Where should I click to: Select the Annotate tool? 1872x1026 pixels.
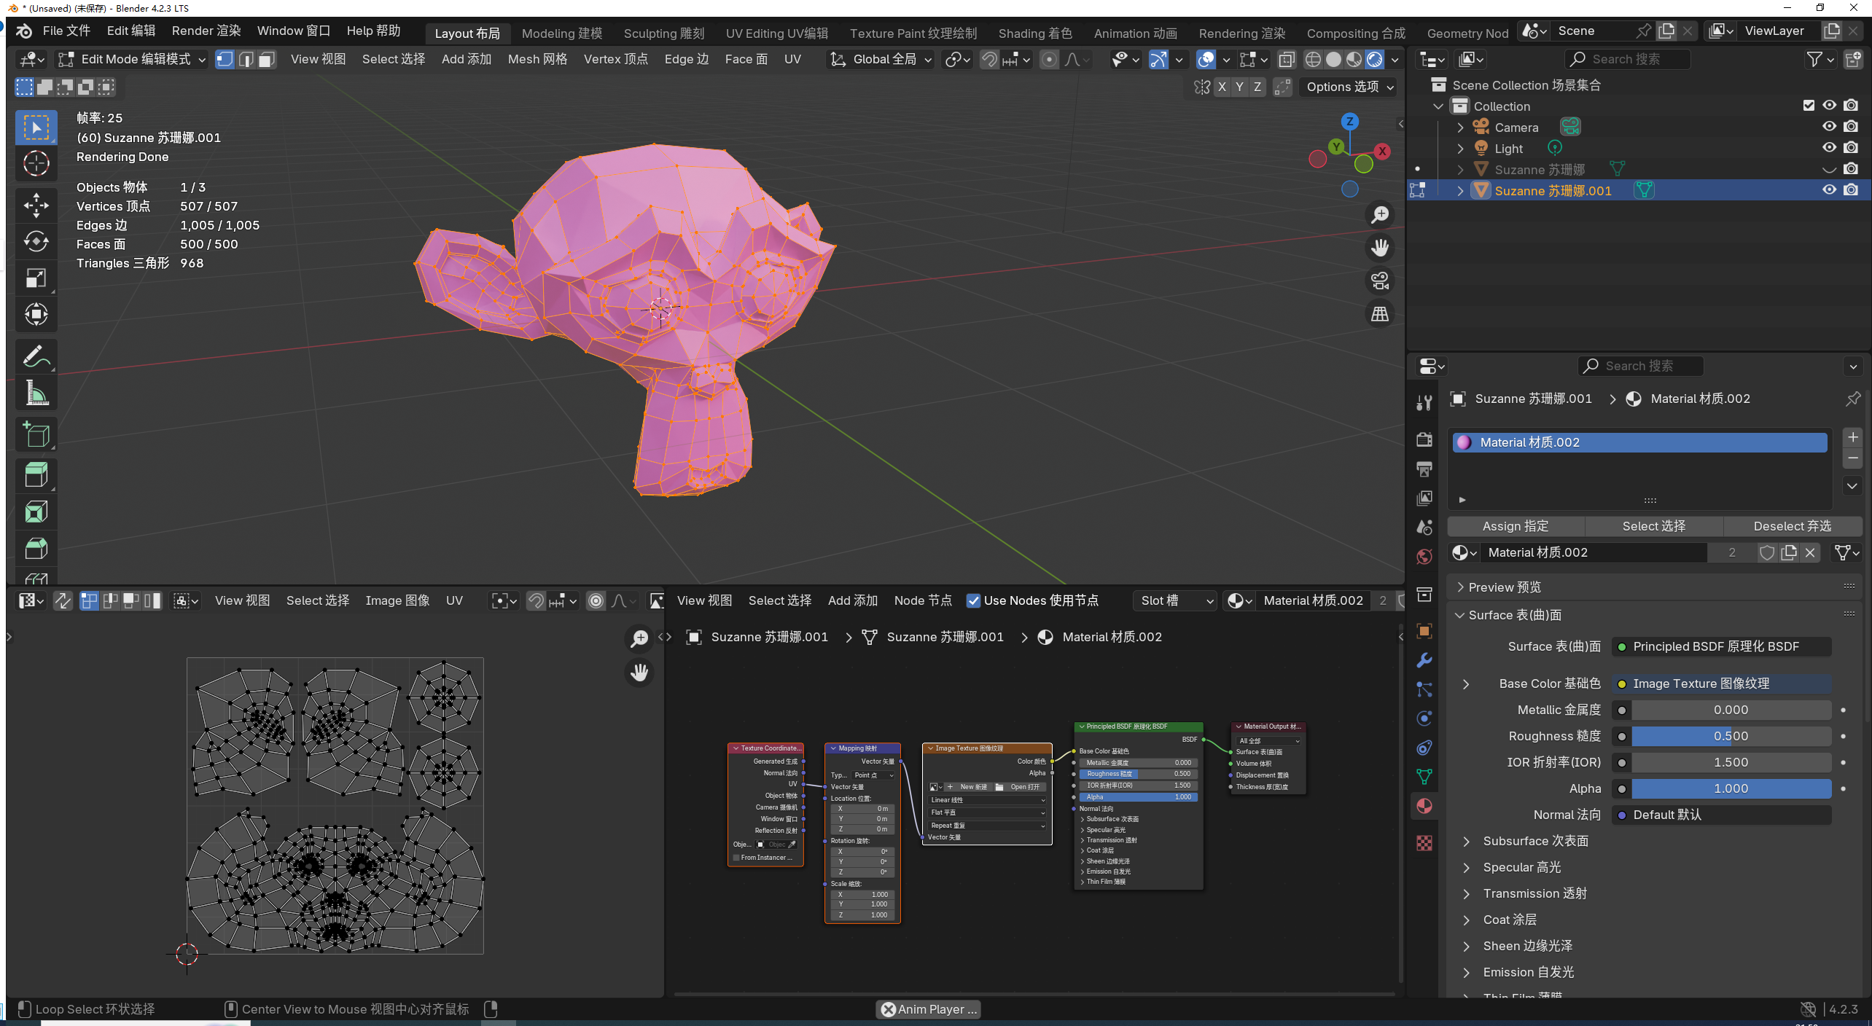(36, 357)
